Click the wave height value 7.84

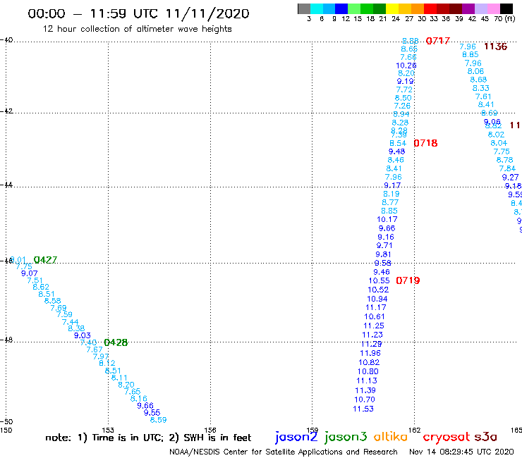tap(507, 168)
